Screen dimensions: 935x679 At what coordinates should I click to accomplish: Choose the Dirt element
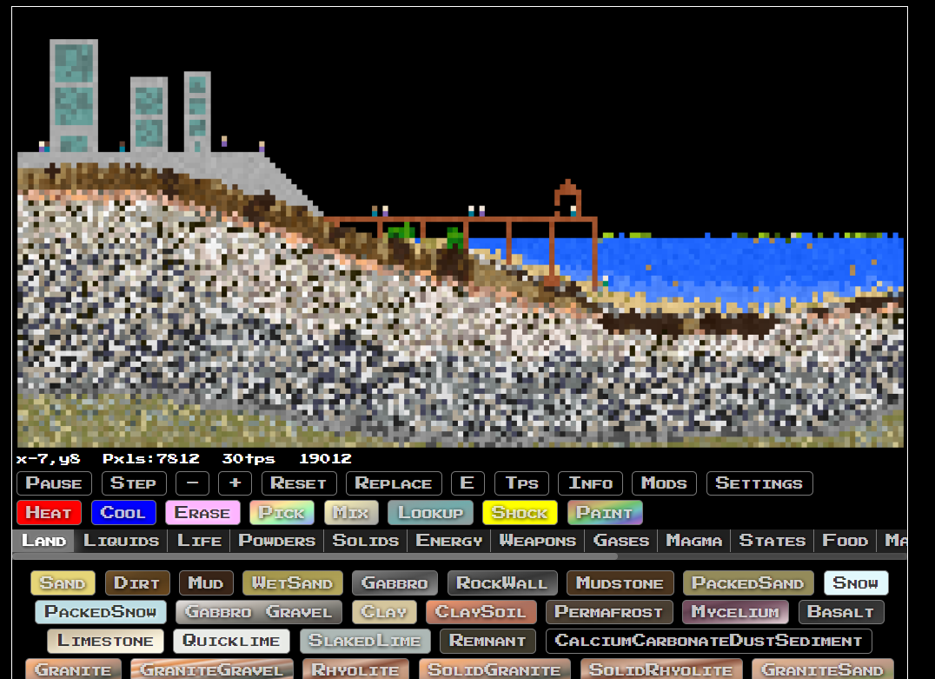137,583
